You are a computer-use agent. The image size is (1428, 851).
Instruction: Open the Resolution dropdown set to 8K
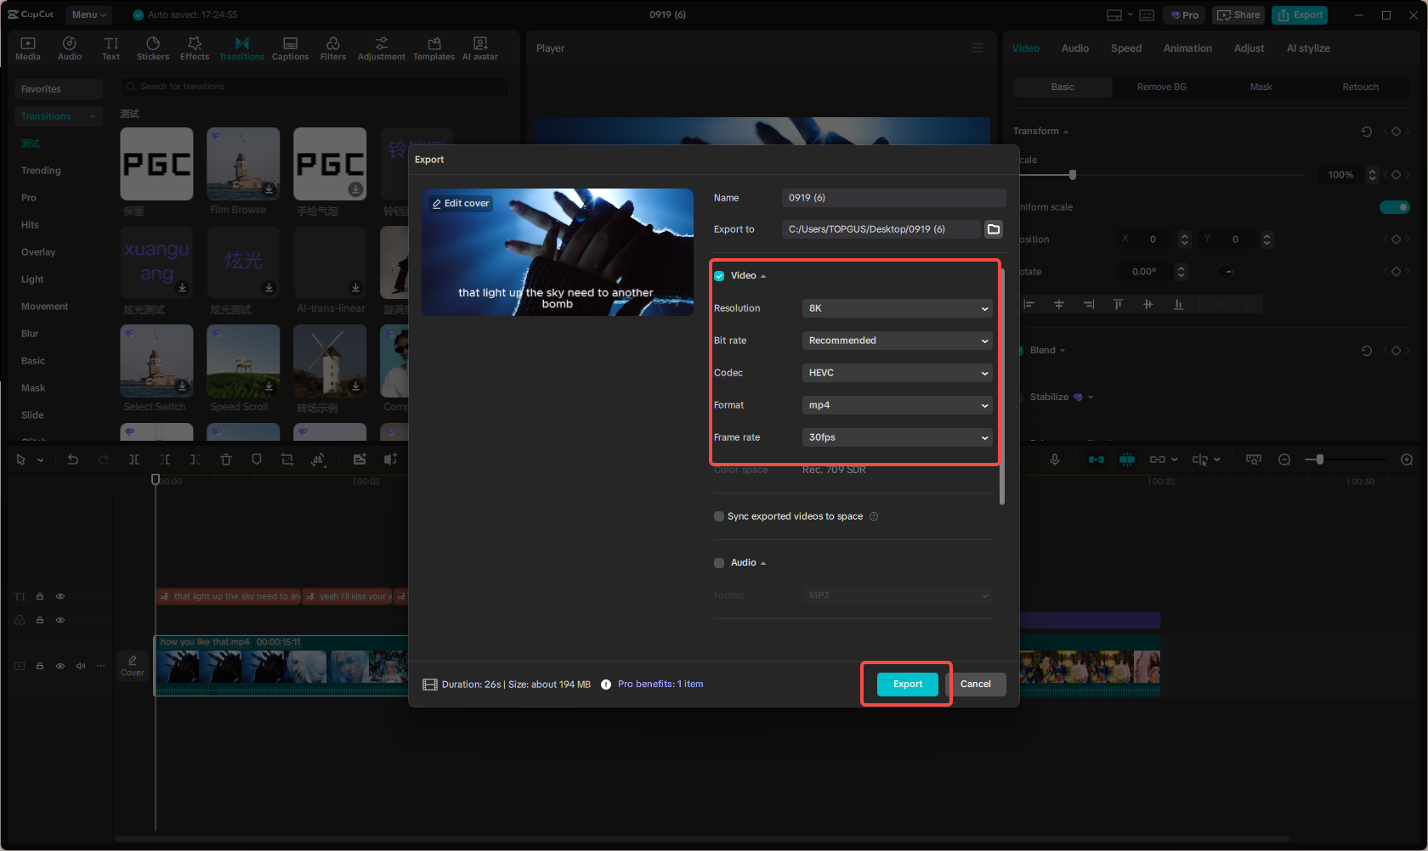coord(897,308)
